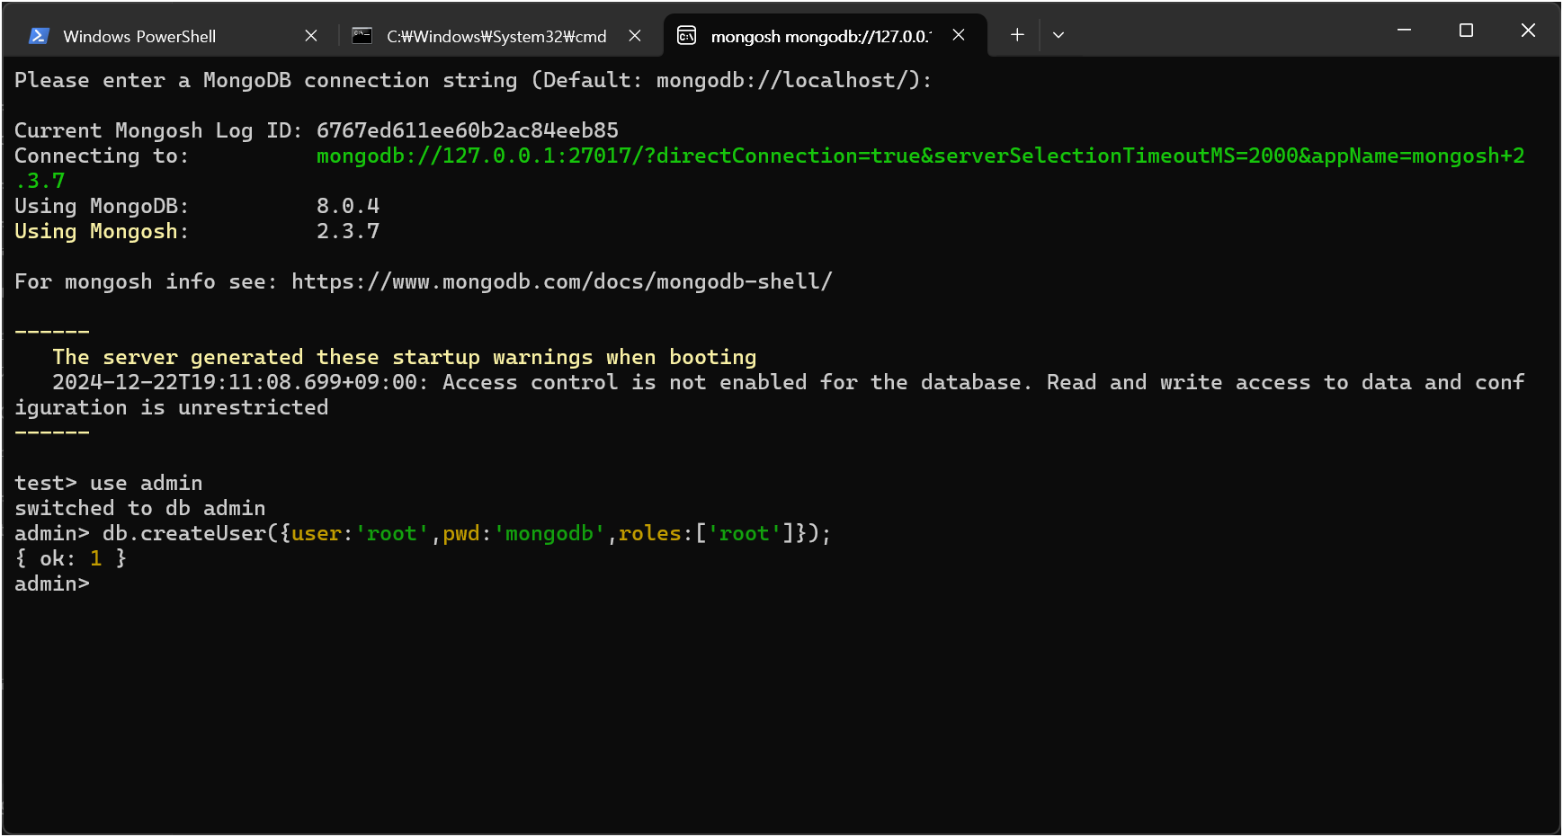The image size is (1563, 837).
Task: Click the mongosh tab icon
Action: click(x=687, y=35)
